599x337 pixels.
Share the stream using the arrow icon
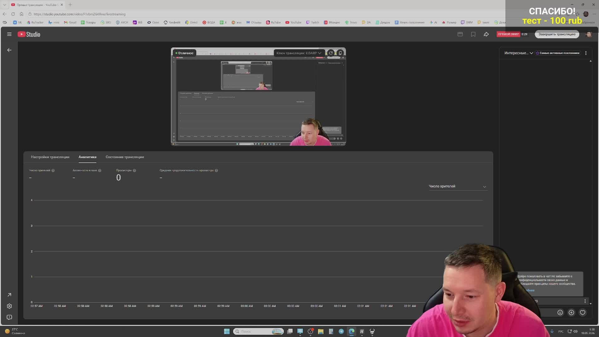click(486, 34)
